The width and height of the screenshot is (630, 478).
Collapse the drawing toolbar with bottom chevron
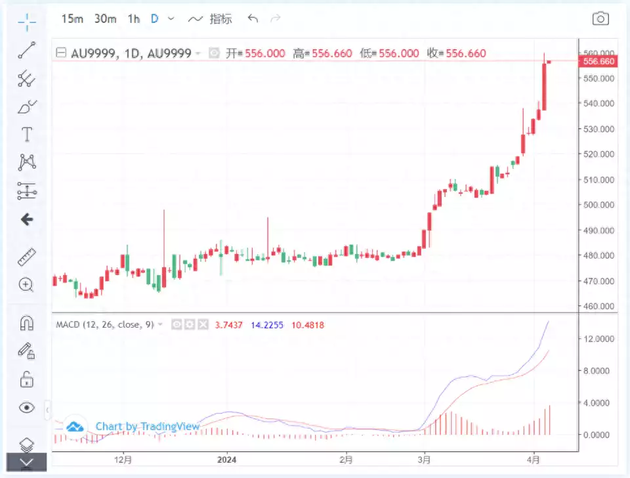(26, 462)
